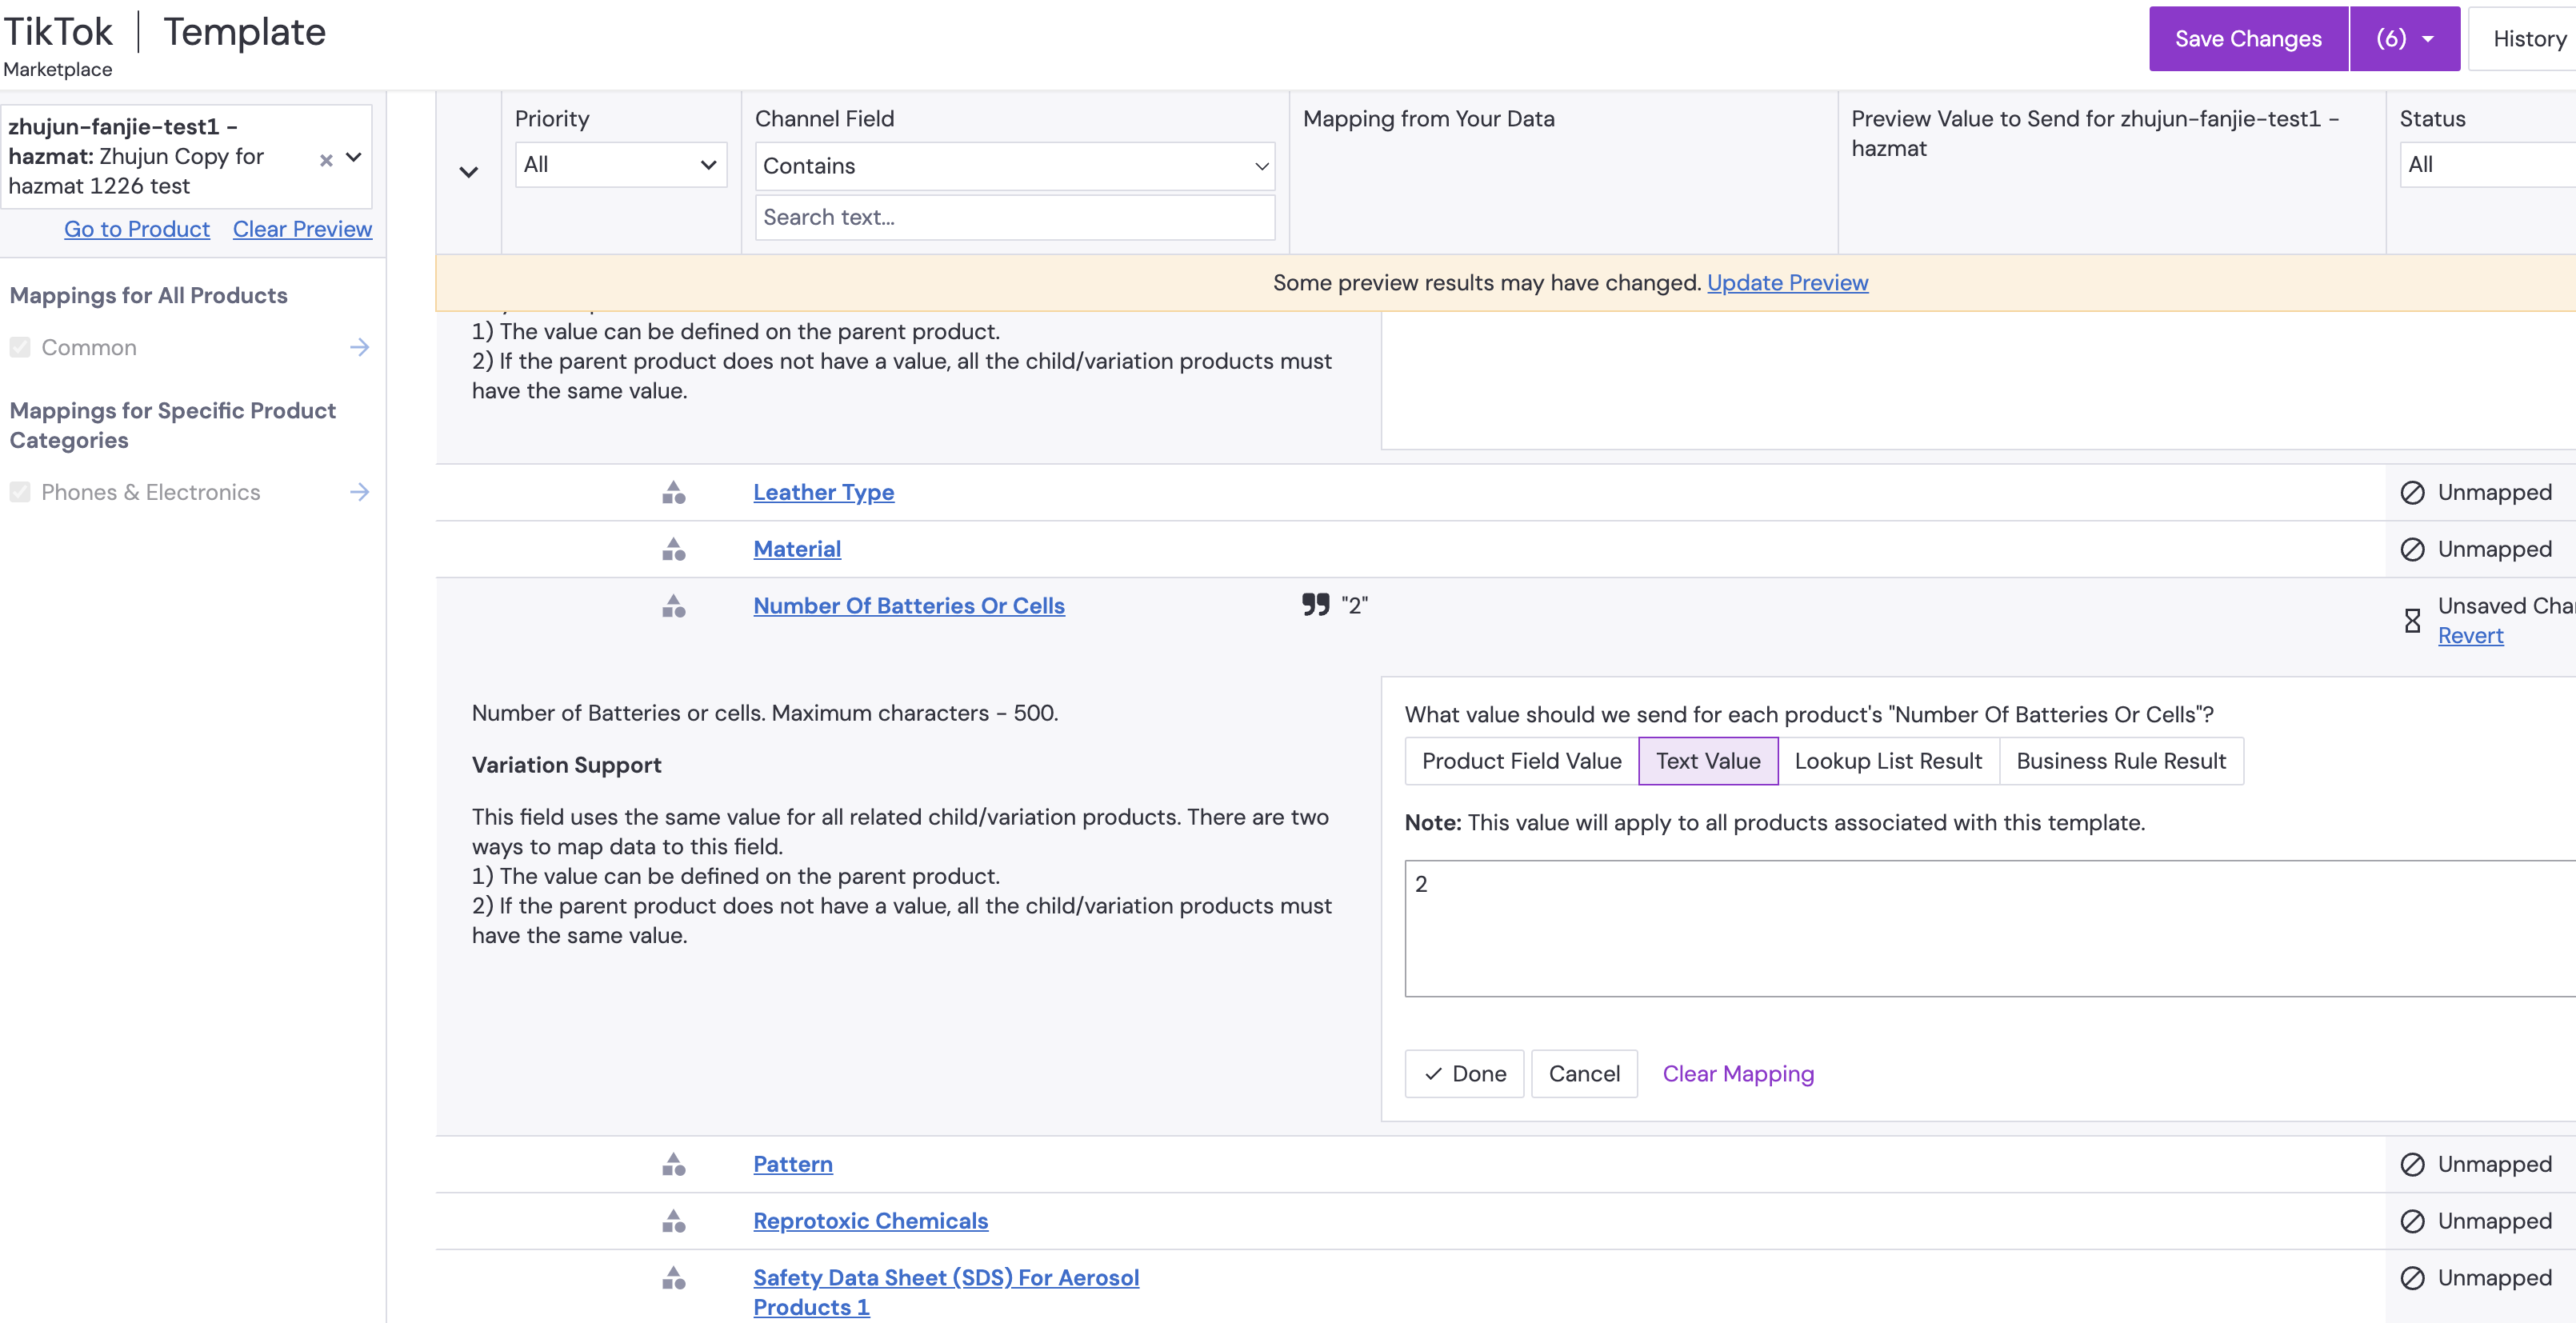The image size is (2576, 1323).
Task: Click the Search text input field
Action: [1014, 217]
